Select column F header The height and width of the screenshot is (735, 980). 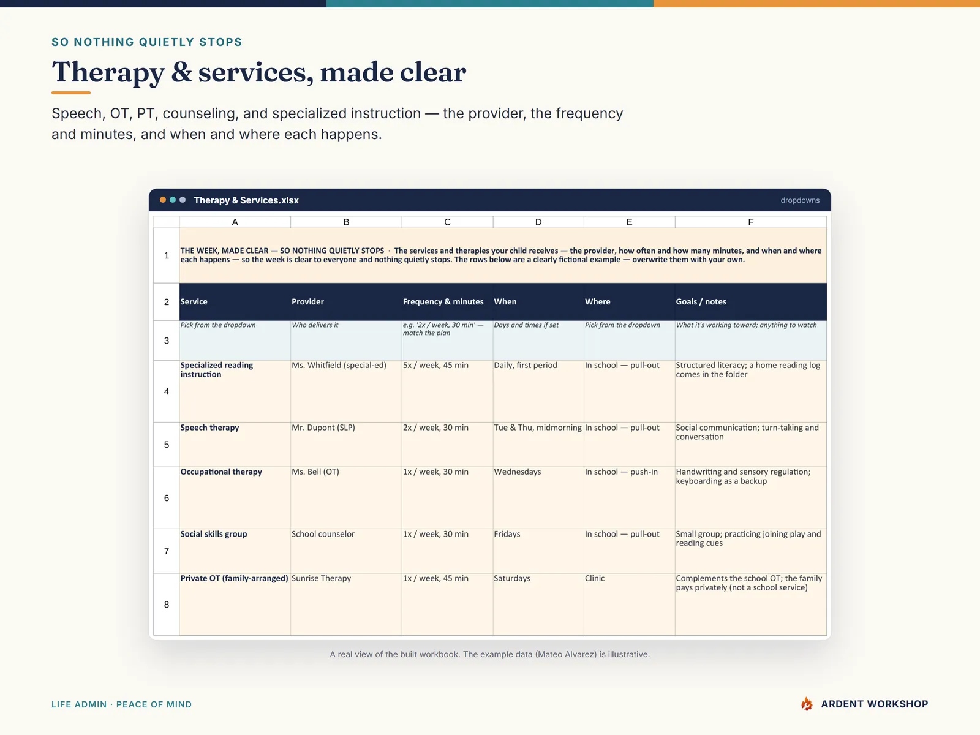click(x=751, y=222)
